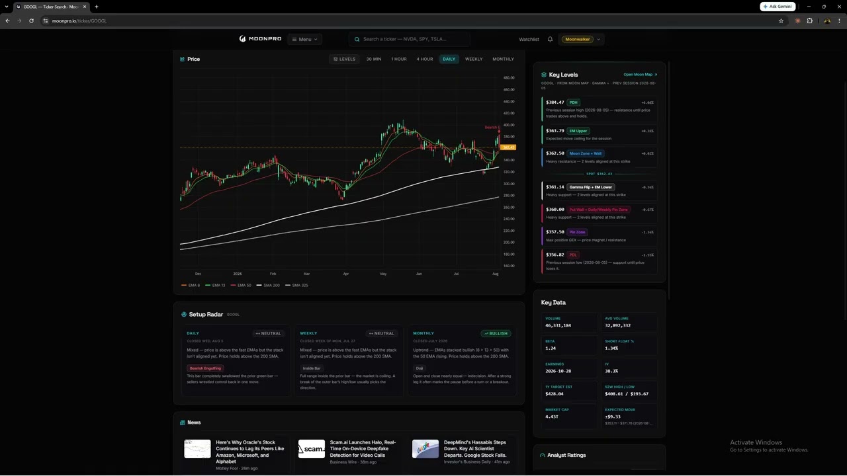The image size is (847, 476).
Task: Go back to previous page
Action: pos(7,20)
